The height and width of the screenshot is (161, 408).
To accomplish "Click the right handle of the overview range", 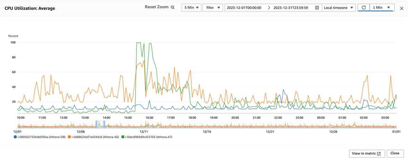I will pos(104,124).
